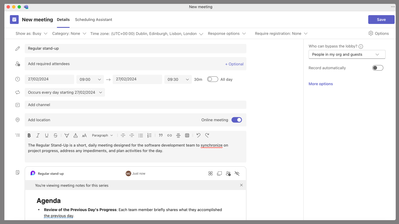
Task: Underline text using the toolbar icon
Action: [47, 135]
